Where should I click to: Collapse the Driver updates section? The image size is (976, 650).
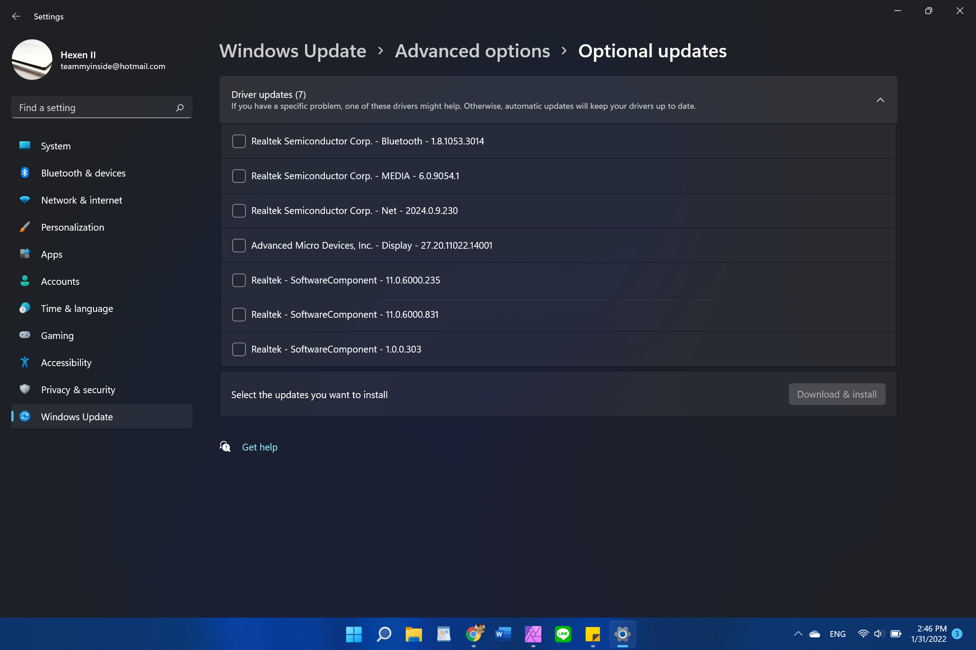point(880,100)
